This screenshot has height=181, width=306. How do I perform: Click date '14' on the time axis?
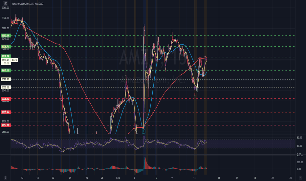pyautogui.click(x=194, y=178)
